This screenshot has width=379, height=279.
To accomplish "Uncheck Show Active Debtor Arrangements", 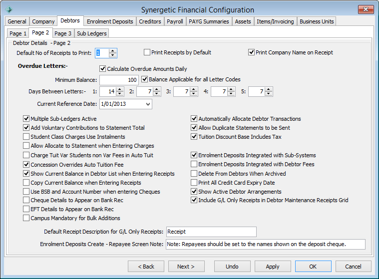I will click(x=194, y=192).
